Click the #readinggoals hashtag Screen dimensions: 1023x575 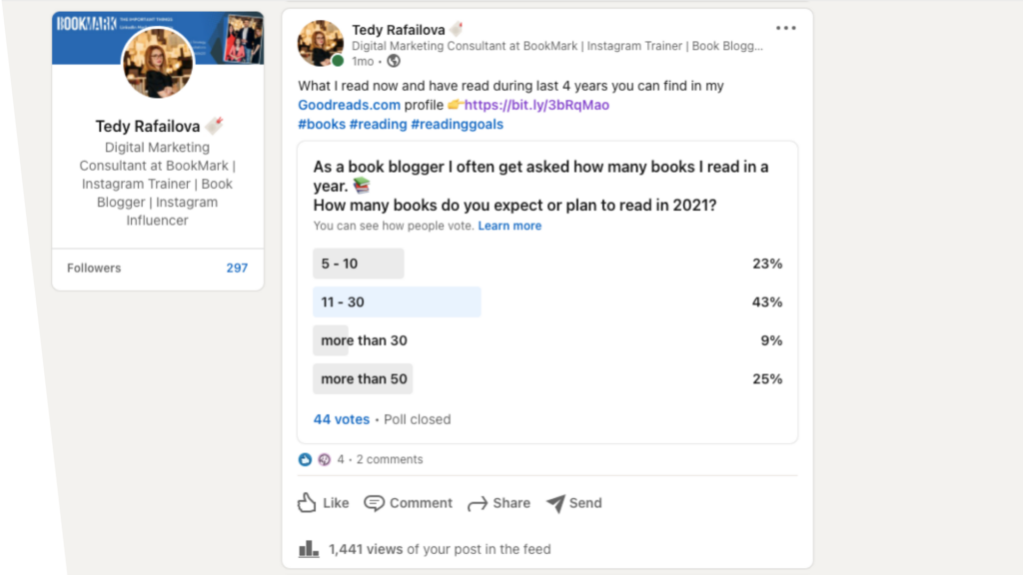[458, 124]
